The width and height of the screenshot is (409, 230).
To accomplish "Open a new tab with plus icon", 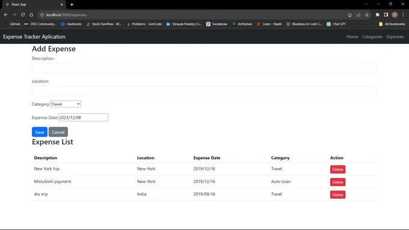I will pyautogui.click(x=72, y=4).
